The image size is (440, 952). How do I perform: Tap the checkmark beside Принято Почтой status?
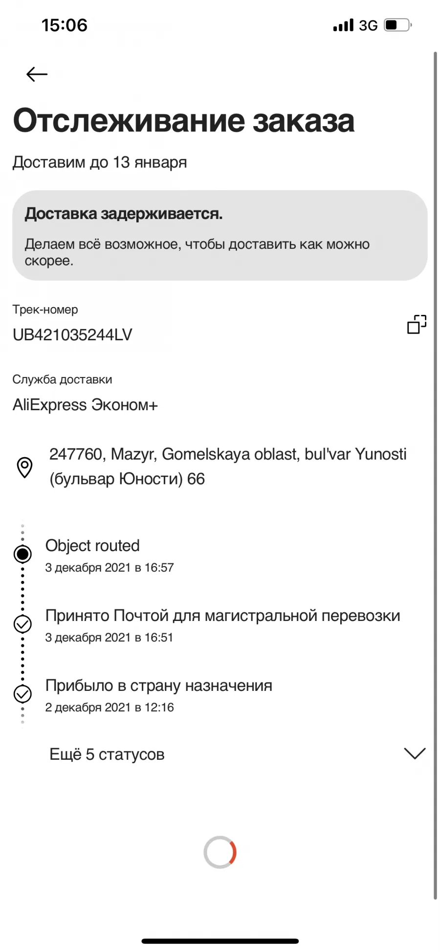point(22,624)
